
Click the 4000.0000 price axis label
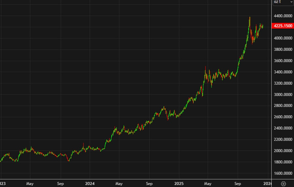tap(283, 38)
